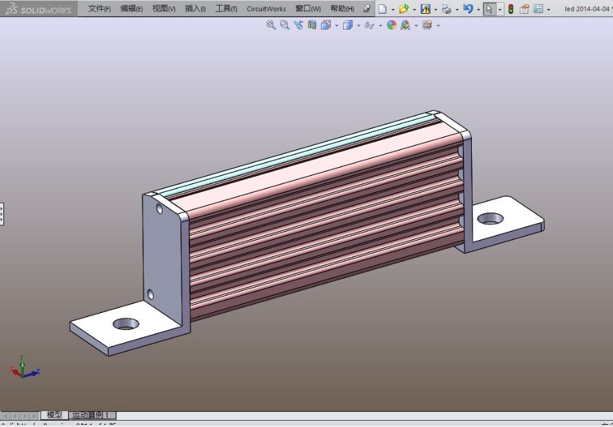Expand the View Orientation dropdown arrow
Screen dimensions: 613x427
click(x=337, y=25)
